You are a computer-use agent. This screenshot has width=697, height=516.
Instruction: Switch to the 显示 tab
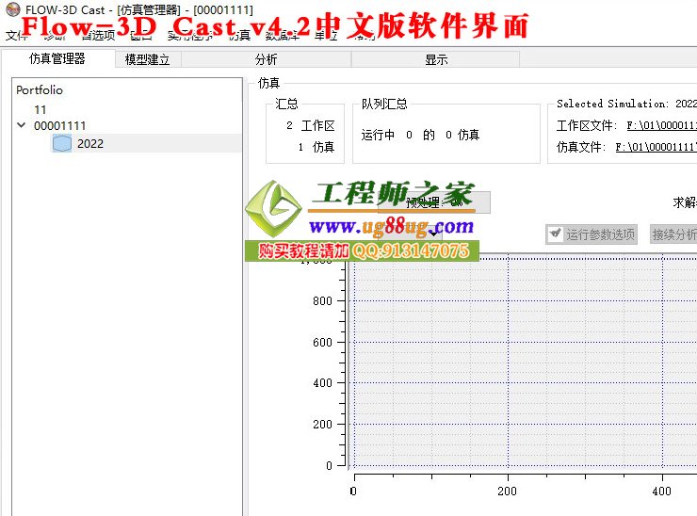point(435,59)
